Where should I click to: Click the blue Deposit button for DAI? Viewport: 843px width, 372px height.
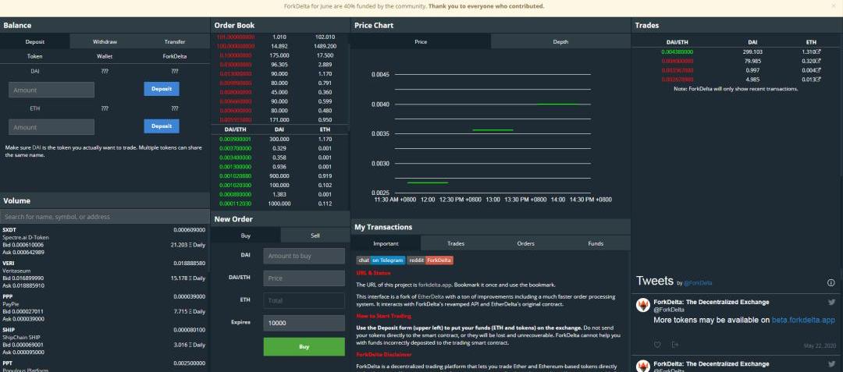click(162, 89)
